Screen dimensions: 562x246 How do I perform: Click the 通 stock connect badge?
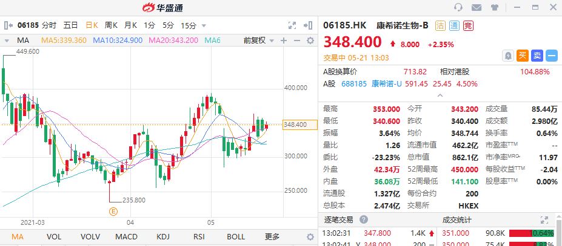point(454,25)
